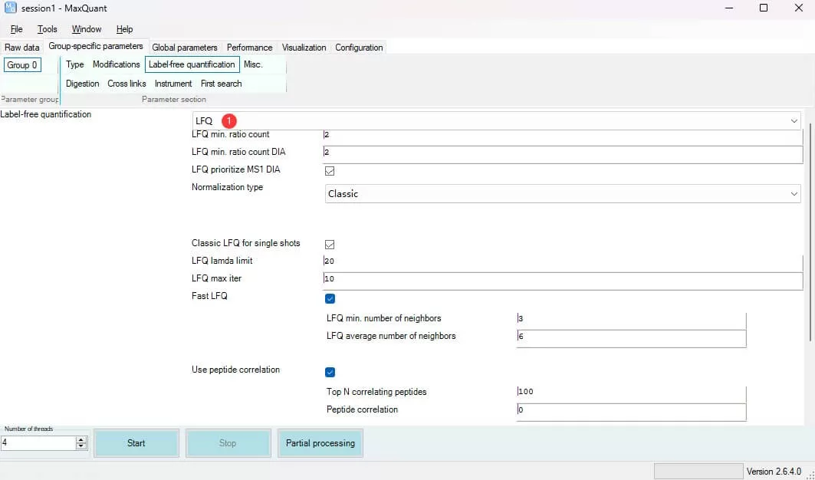Switch to the Global parameters tab
Screen dimensions: 815x480
[x=185, y=48]
